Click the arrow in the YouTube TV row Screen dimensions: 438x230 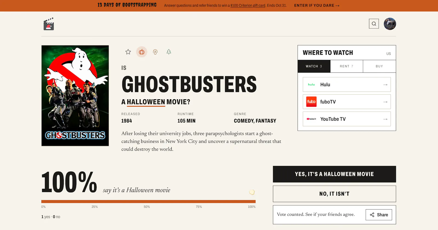385,119
